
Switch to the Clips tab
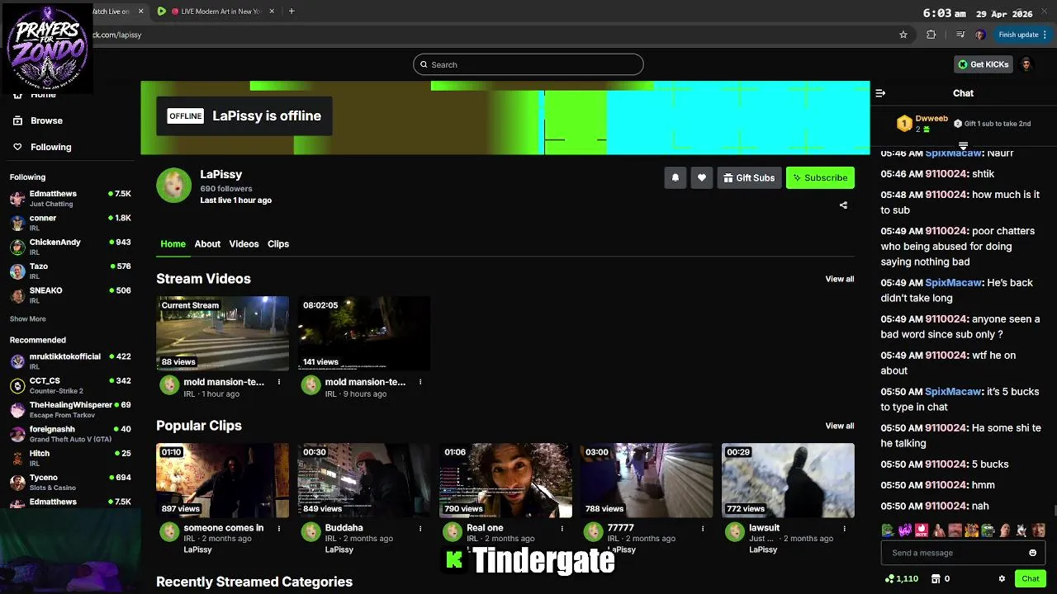(278, 244)
